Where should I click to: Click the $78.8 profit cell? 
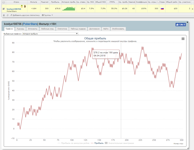pos(58,9)
